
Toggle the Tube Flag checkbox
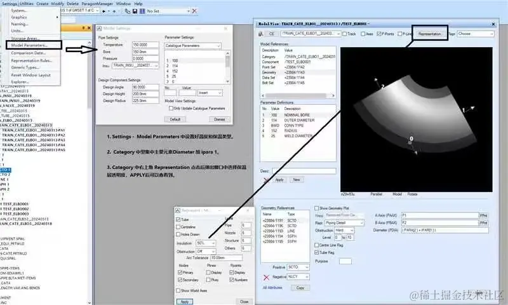tap(316, 252)
